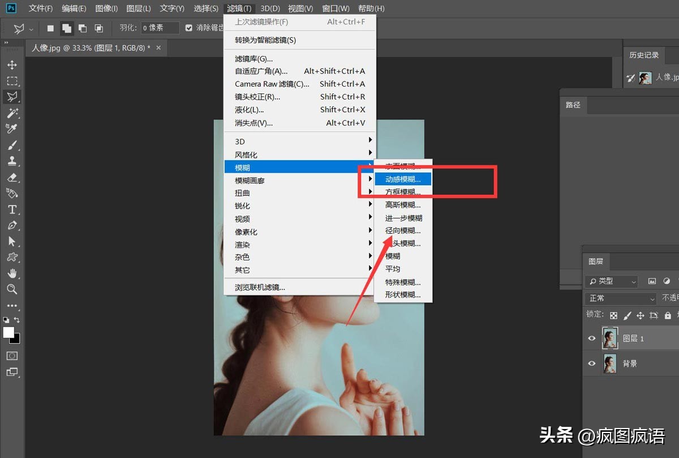679x458 pixels.
Task: Hide the 图层 1 layer
Action: click(x=591, y=338)
